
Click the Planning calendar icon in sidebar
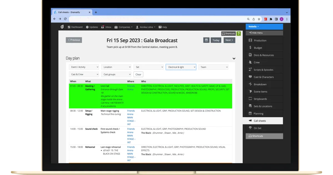coord(250,113)
